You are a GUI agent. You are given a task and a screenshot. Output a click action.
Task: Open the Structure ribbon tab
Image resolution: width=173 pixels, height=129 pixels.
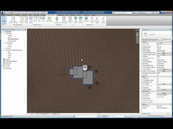(x=18, y=15)
